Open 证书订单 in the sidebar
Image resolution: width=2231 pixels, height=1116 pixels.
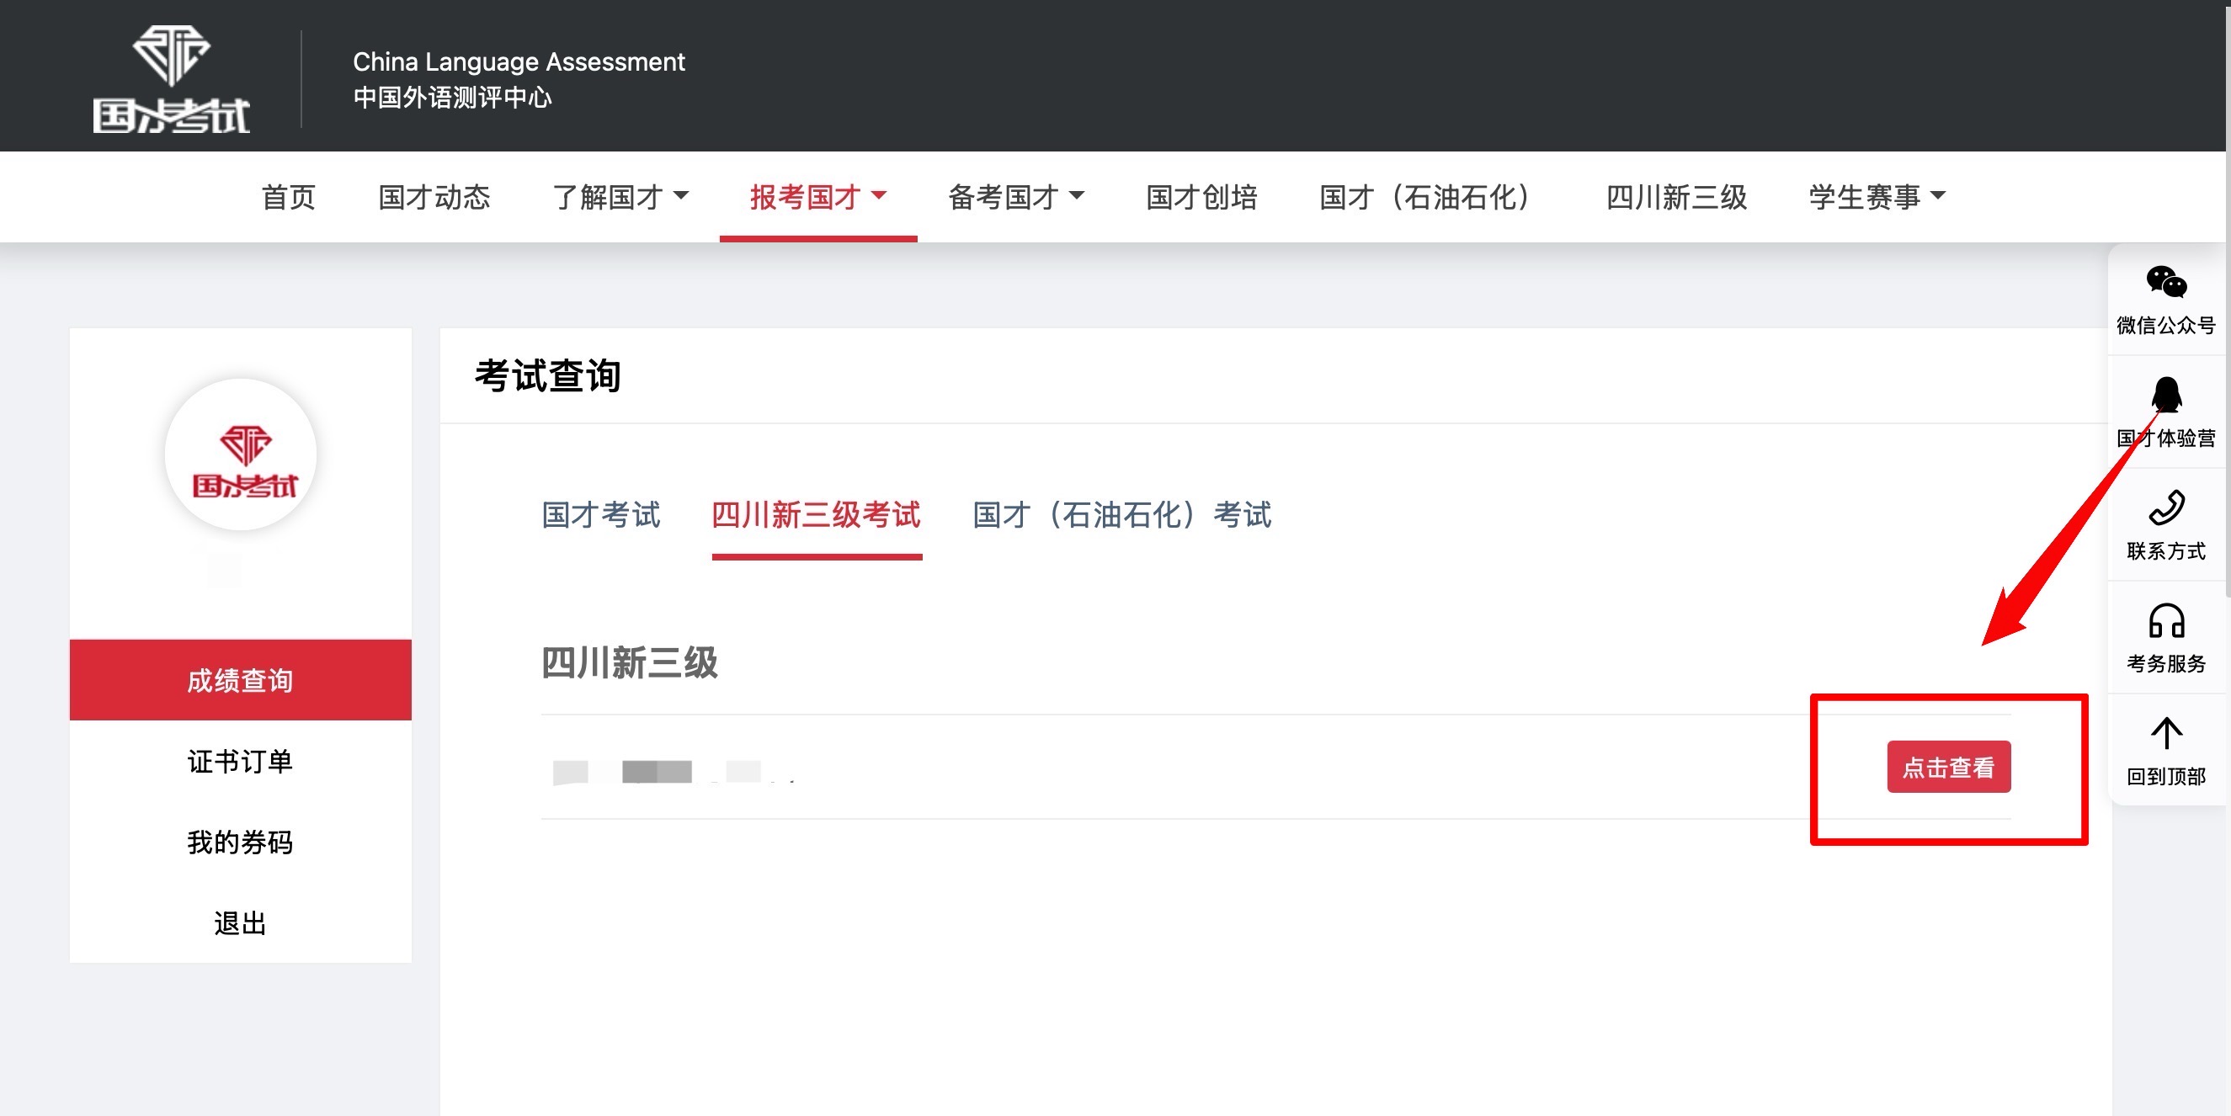pos(241,761)
